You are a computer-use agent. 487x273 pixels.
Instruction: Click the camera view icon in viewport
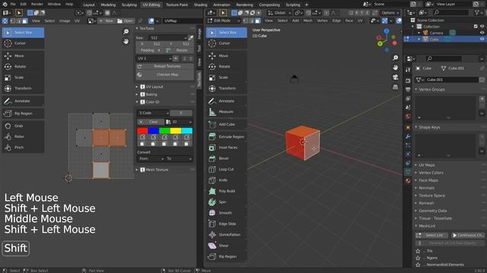coord(395,77)
